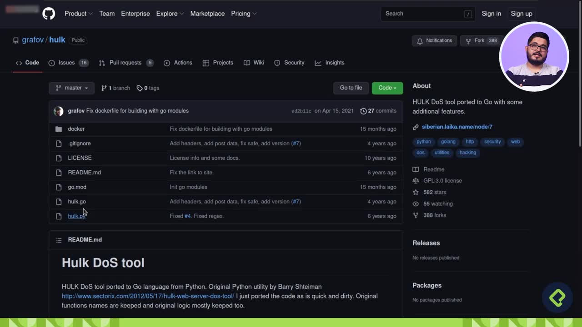This screenshot has width=582, height=327.
Task: Open the sectorix.com hulk-web-server-dos-tool link
Action: pyautogui.click(x=148, y=296)
